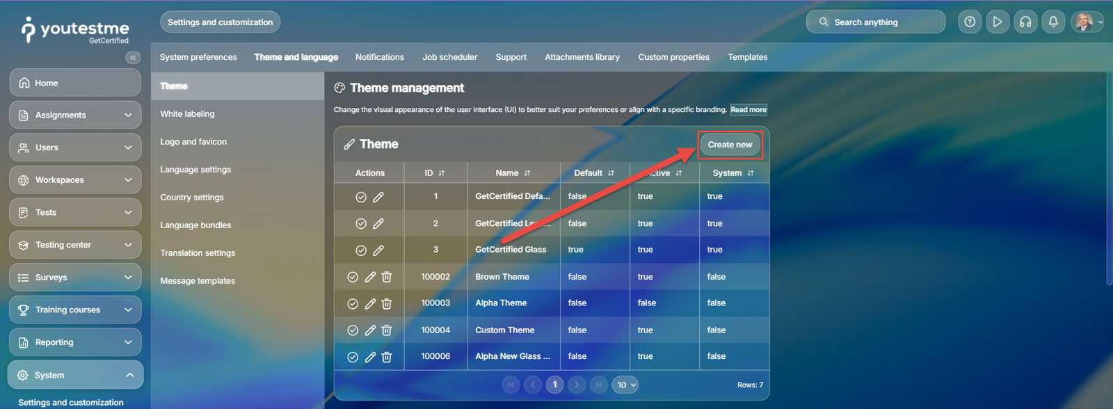
Task: Activate Custom Theme using checkmark icon
Action: [353, 330]
